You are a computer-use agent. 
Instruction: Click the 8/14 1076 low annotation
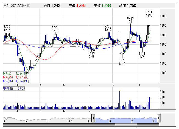(x=122, y=62)
